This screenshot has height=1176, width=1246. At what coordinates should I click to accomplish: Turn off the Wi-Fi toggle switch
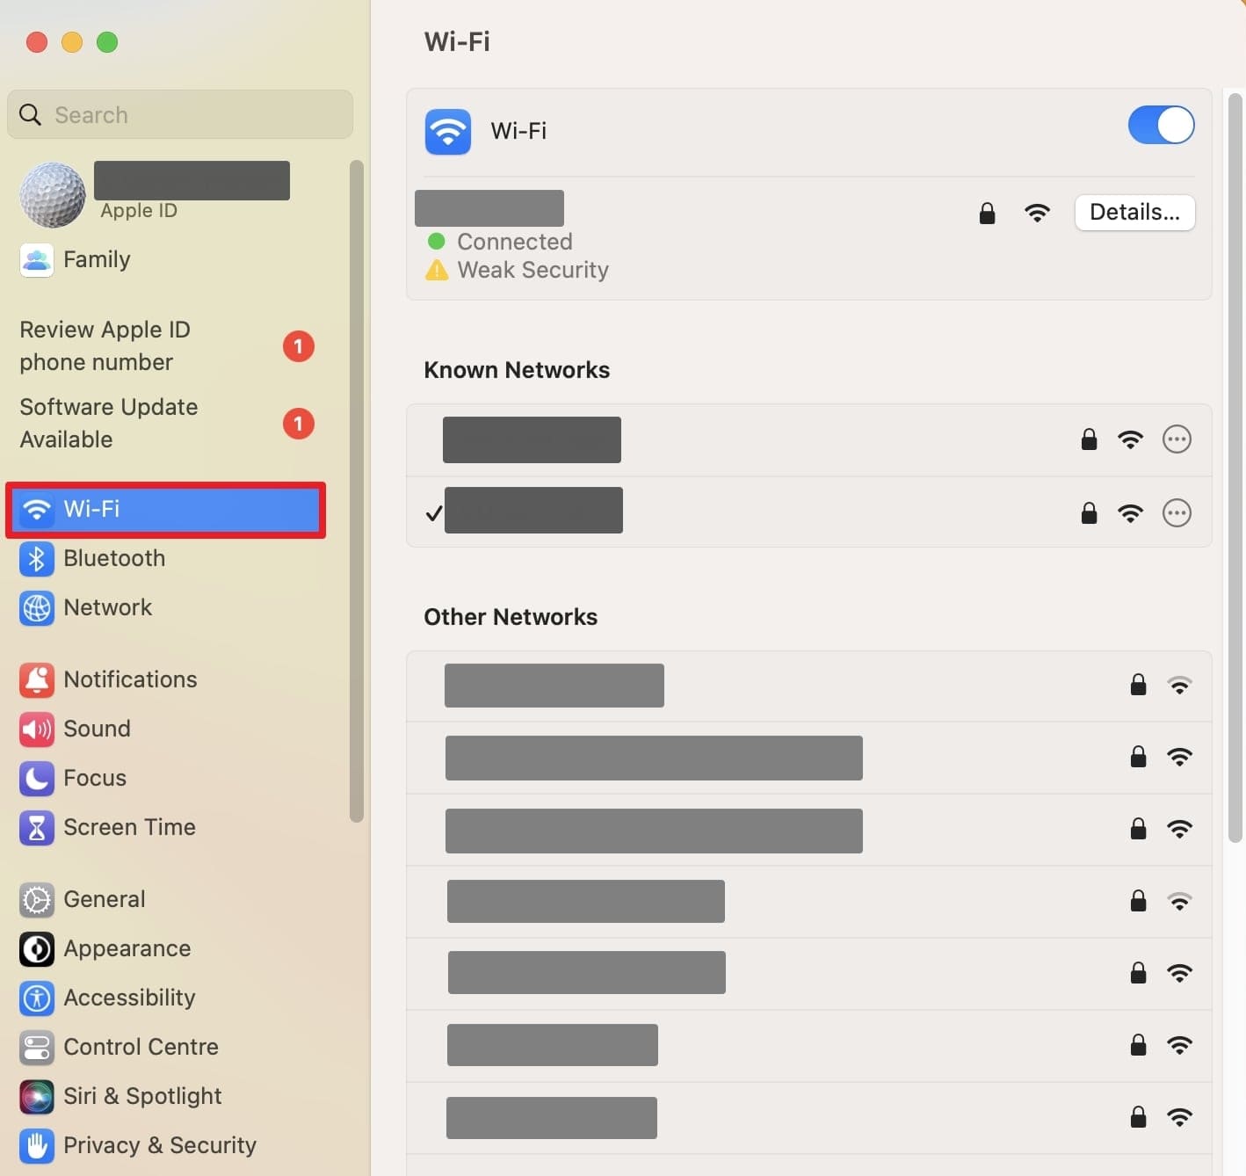[1161, 125]
